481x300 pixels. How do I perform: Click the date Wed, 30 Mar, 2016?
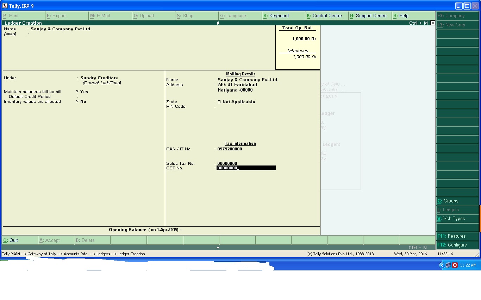411,254
